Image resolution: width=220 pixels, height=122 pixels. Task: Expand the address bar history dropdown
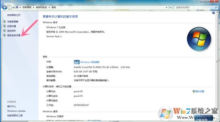click(x=166, y=7)
